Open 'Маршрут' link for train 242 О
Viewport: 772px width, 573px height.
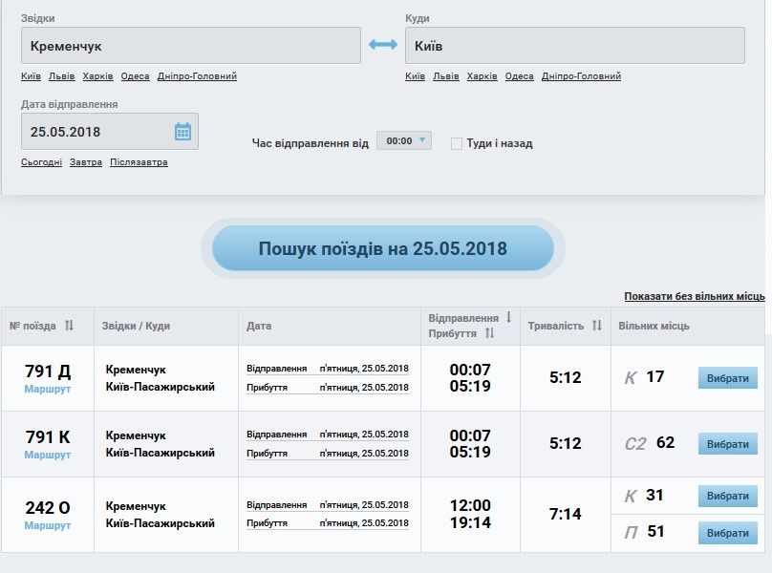(x=48, y=525)
